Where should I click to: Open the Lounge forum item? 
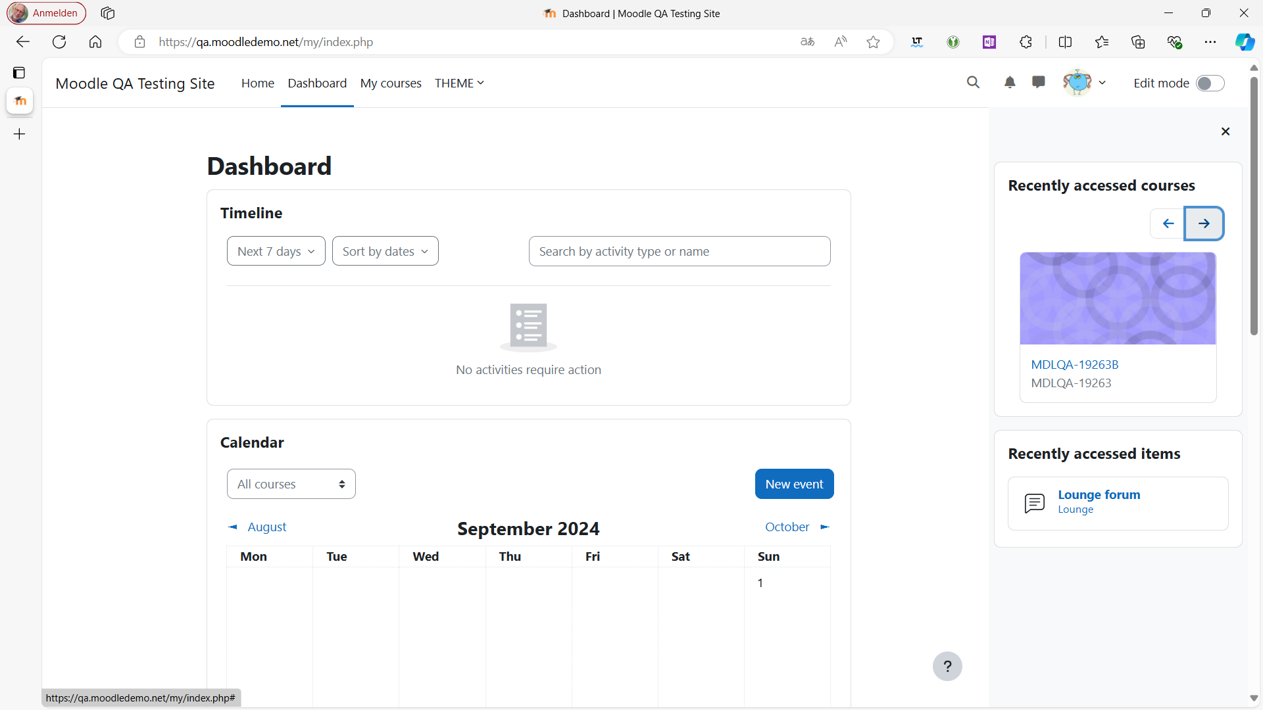(1099, 494)
